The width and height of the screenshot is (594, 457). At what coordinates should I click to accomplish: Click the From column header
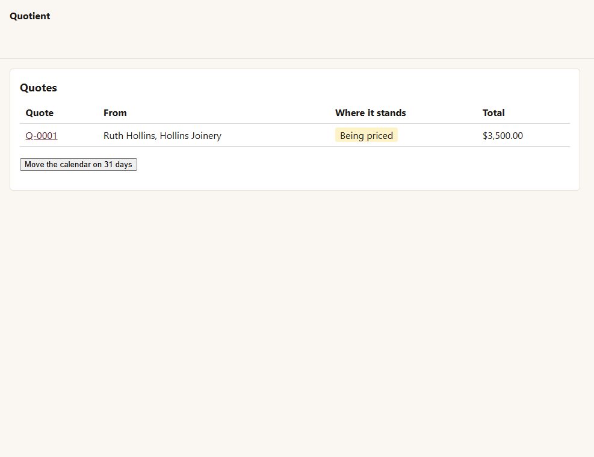click(x=115, y=113)
